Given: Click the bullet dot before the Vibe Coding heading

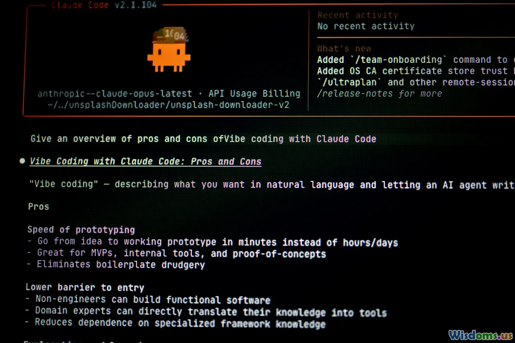Looking at the screenshot, I should pyautogui.click(x=22, y=161).
